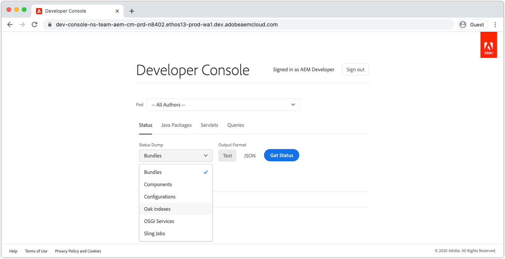The width and height of the screenshot is (505, 259).
Task: Click the Adobe favicon on the browser tab
Action: [39, 11]
